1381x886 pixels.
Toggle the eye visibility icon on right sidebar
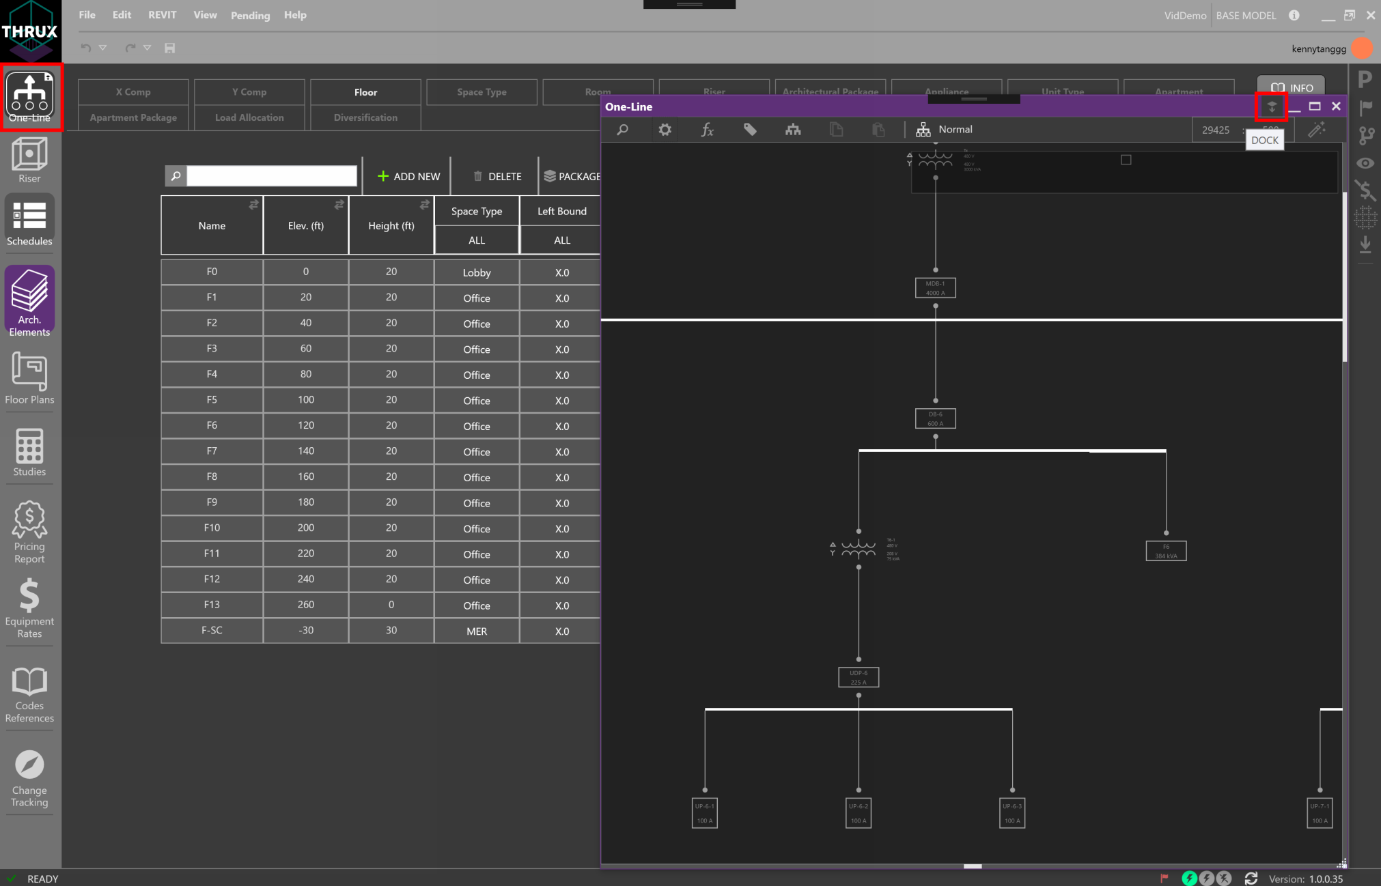pyautogui.click(x=1365, y=162)
